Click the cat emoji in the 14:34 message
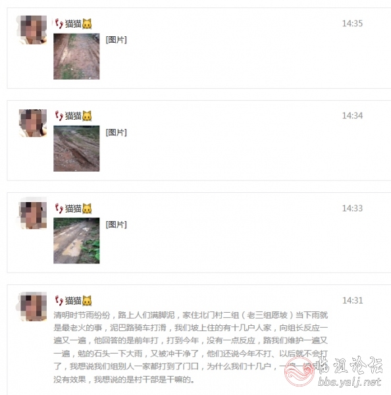The width and height of the screenshot is (391, 395). [87, 116]
